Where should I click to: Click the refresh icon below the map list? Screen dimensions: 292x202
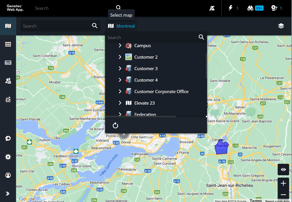(115, 126)
